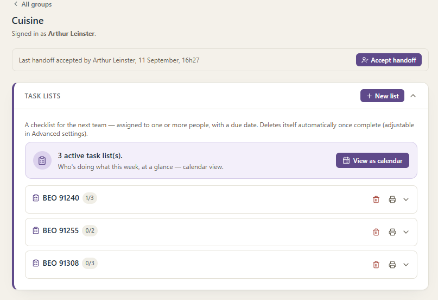Click the 0/2 progress badge

pos(90,230)
